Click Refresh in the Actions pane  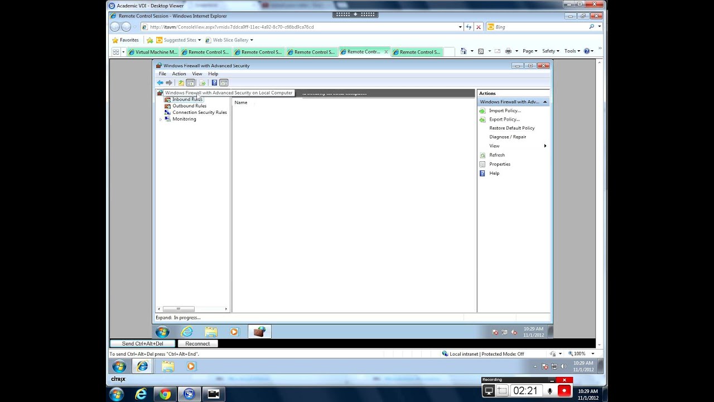pyautogui.click(x=496, y=155)
